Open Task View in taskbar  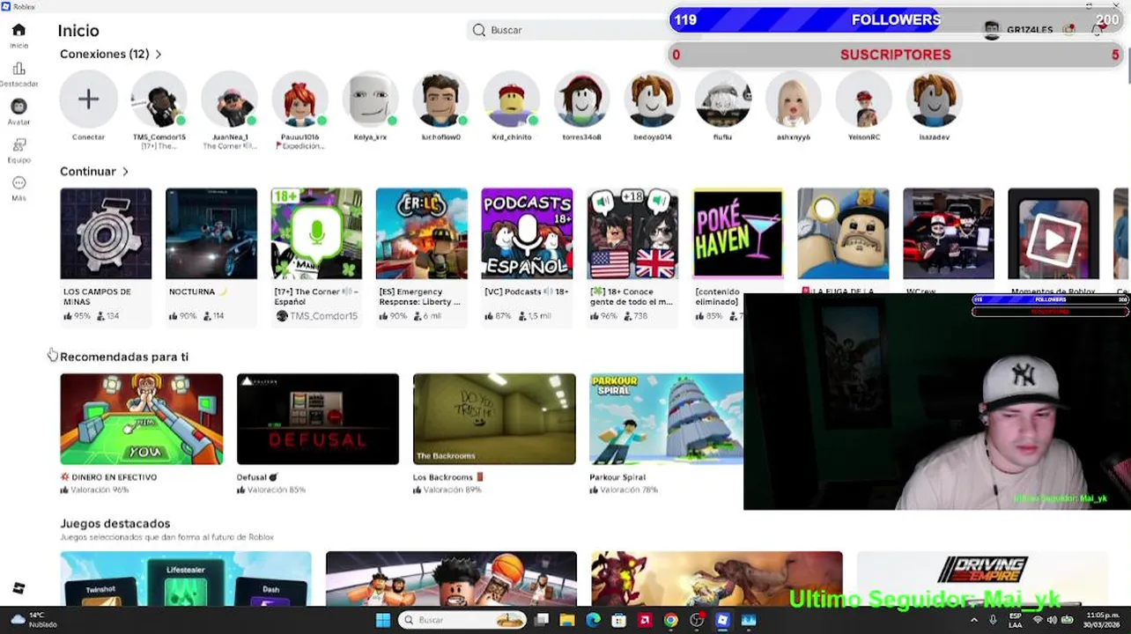(x=542, y=620)
